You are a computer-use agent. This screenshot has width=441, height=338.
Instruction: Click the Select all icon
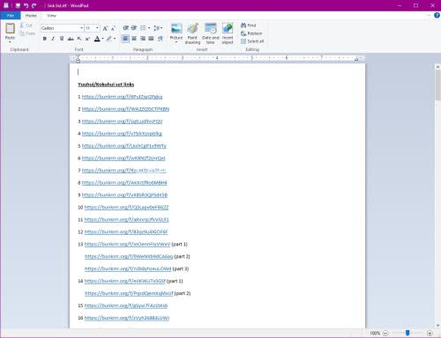coord(243,41)
